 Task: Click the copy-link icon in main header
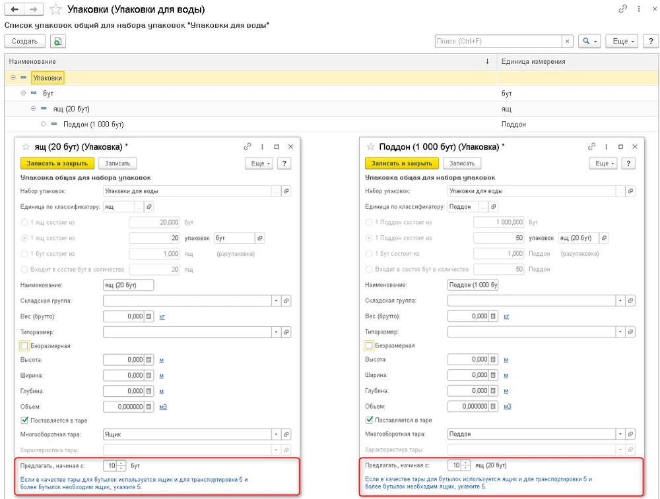[x=622, y=9]
